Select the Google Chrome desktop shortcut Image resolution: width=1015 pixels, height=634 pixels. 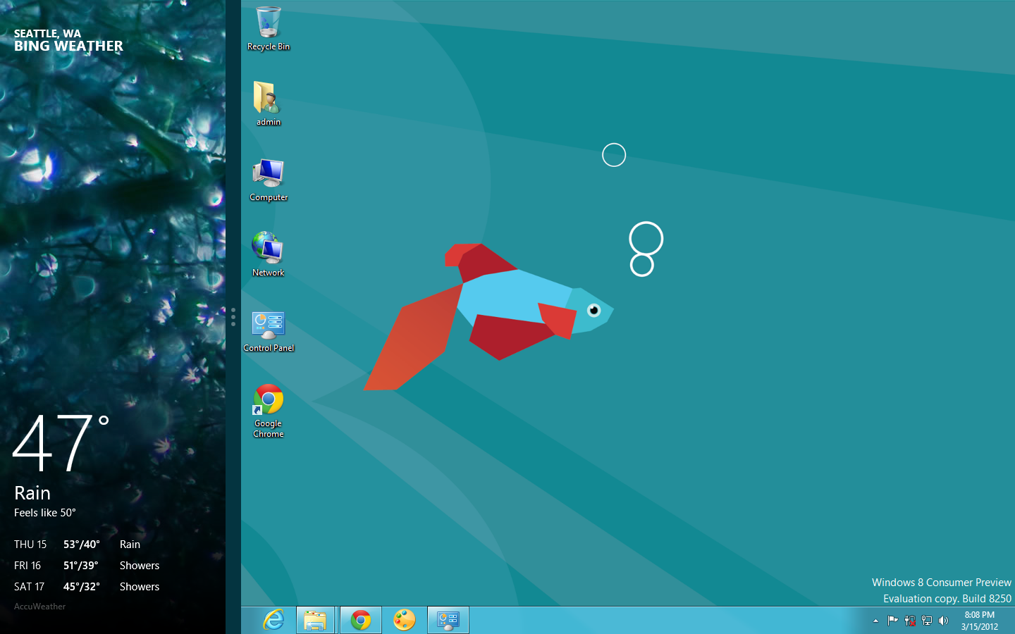(269, 411)
